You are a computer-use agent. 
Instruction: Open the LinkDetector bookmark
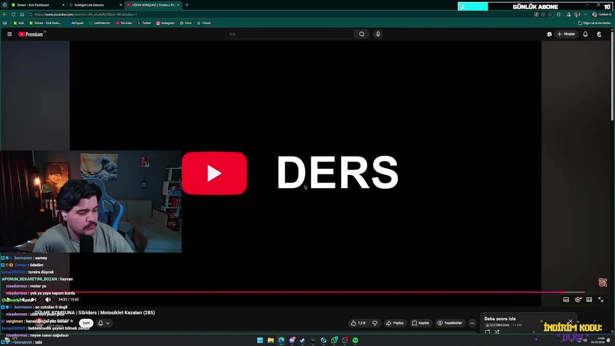coord(99,23)
